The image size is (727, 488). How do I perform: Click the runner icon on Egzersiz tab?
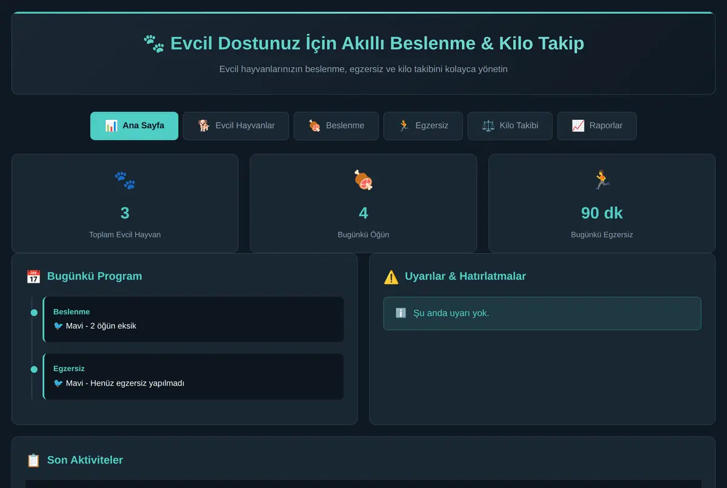tap(404, 126)
